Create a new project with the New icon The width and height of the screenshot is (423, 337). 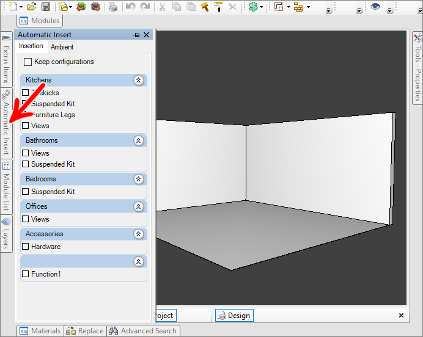click(x=13, y=6)
